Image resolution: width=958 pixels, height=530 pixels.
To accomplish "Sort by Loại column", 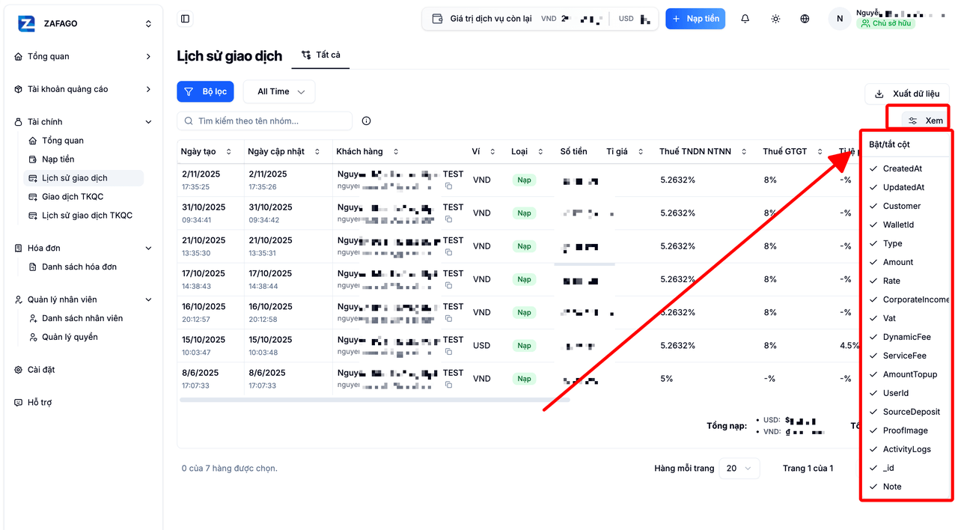I will (527, 151).
